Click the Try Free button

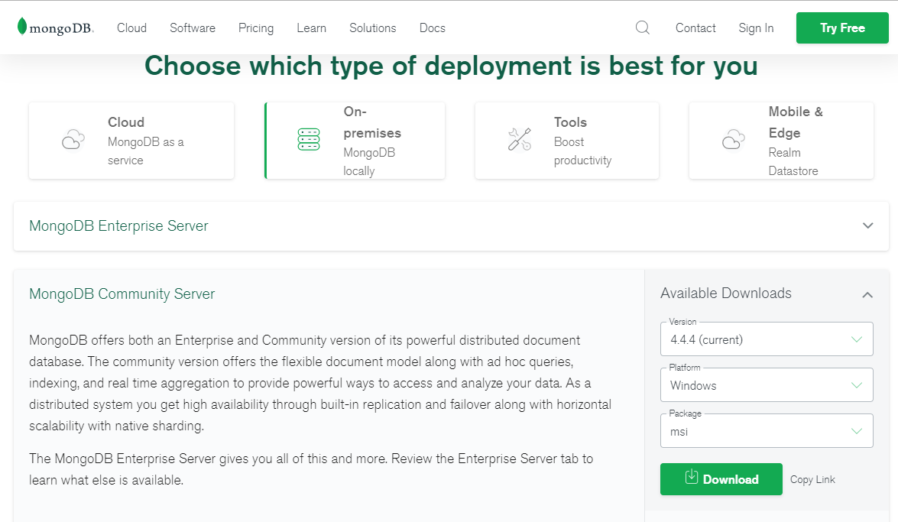tap(842, 28)
